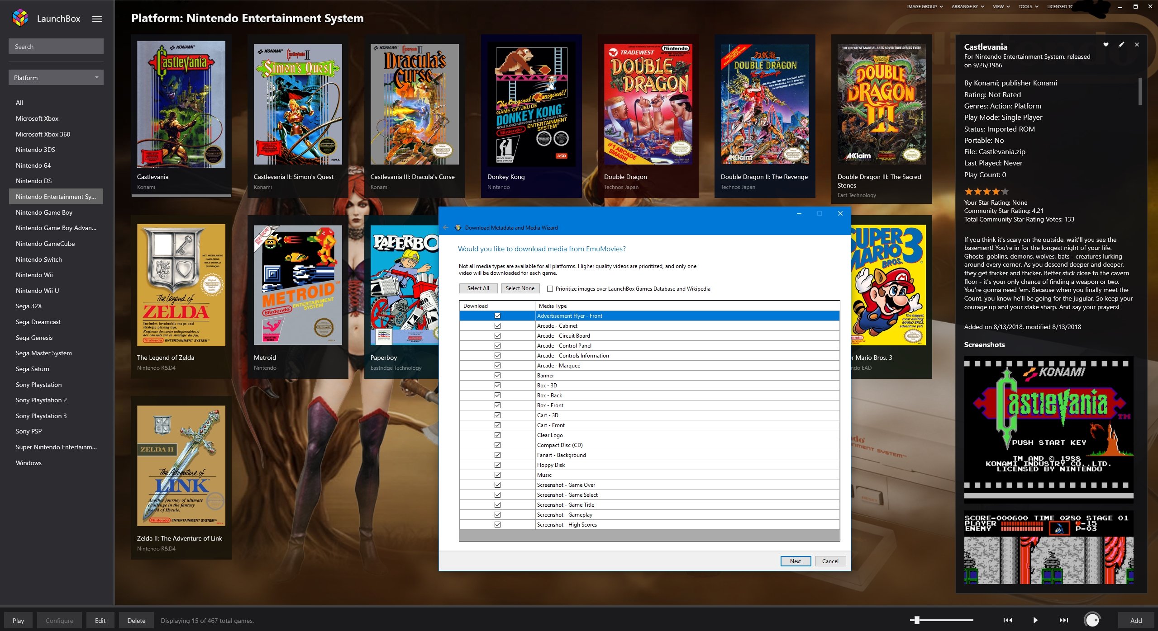Rate Castlevania with the first star
The height and width of the screenshot is (631, 1158).
(x=968, y=192)
